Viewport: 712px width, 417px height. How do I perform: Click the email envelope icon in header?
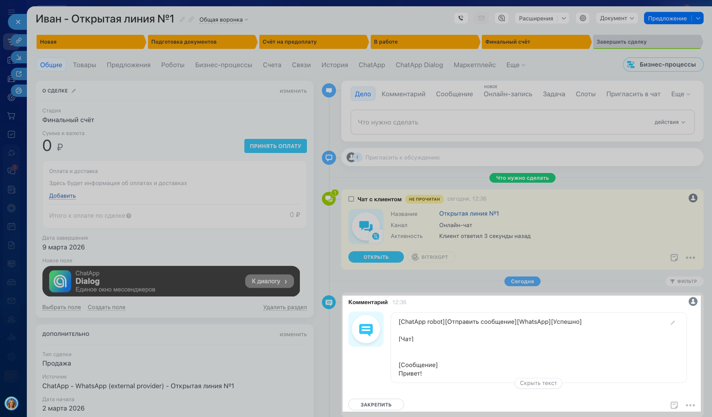pyautogui.click(x=481, y=18)
